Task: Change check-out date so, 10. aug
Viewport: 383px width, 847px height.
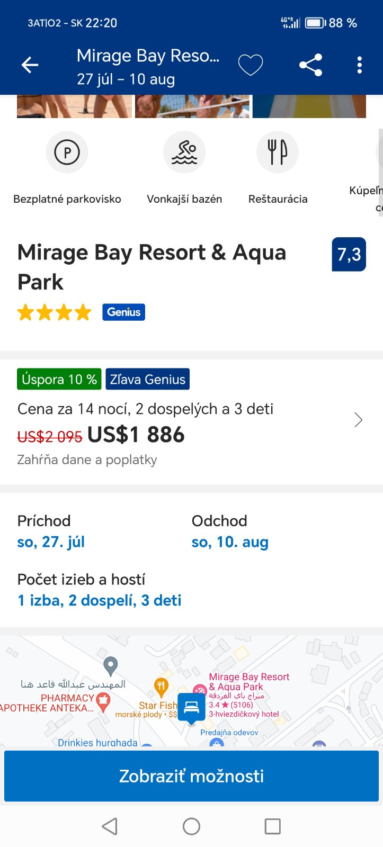Action: (x=230, y=542)
